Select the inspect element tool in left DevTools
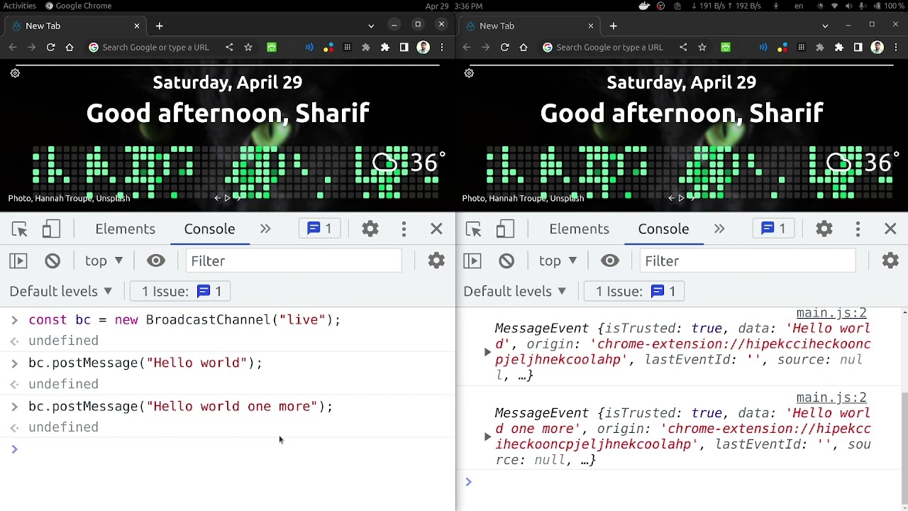Image resolution: width=908 pixels, height=511 pixels. pyautogui.click(x=19, y=229)
